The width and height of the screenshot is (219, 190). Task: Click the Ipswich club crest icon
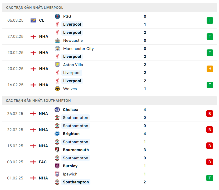pyautogui.click(x=57, y=174)
